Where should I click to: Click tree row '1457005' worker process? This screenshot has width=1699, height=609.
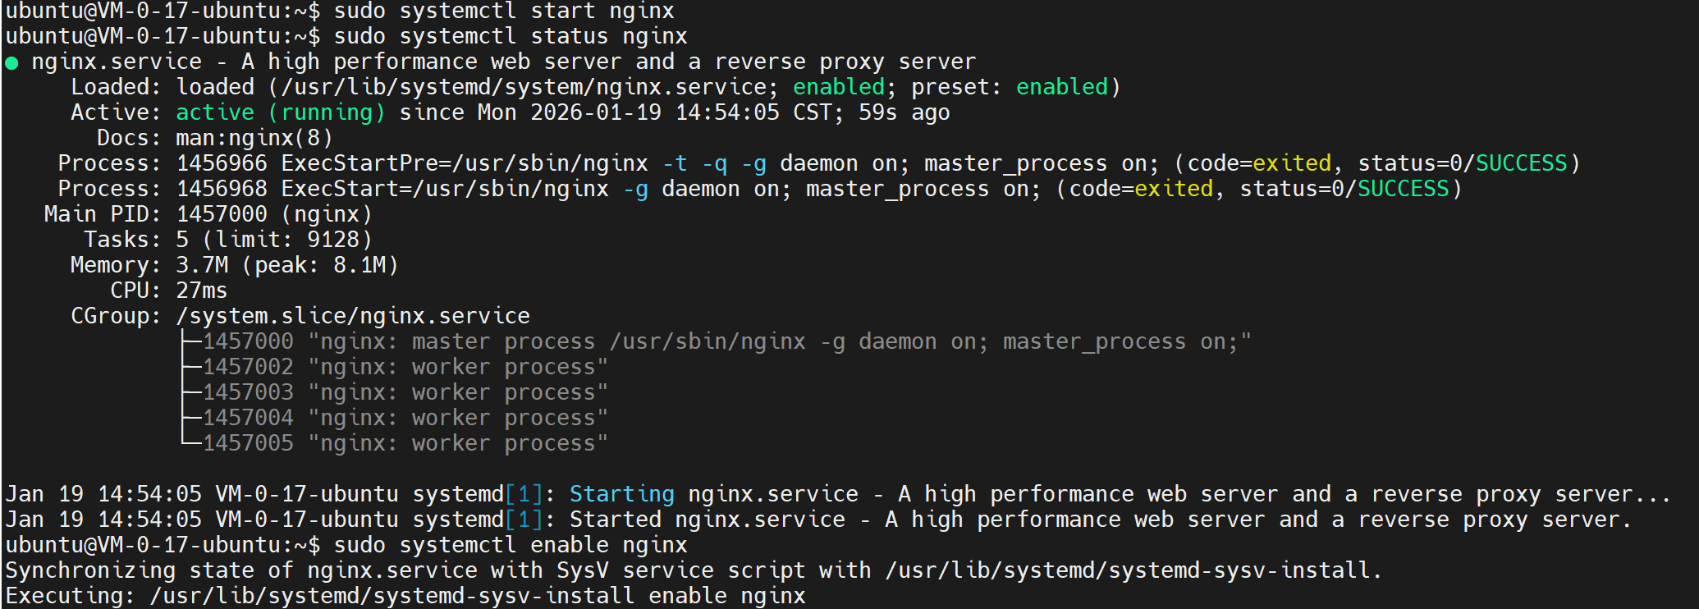pos(405,443)
